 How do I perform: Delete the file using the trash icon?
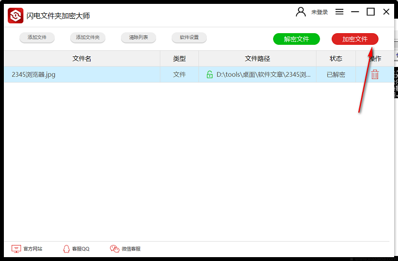[375, 75]
